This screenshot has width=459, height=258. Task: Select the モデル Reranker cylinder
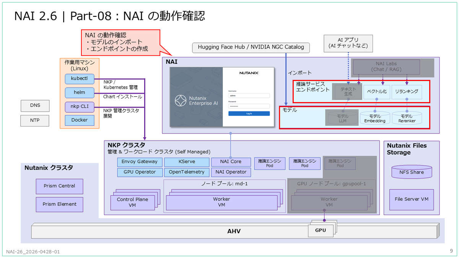coord(406,118)
